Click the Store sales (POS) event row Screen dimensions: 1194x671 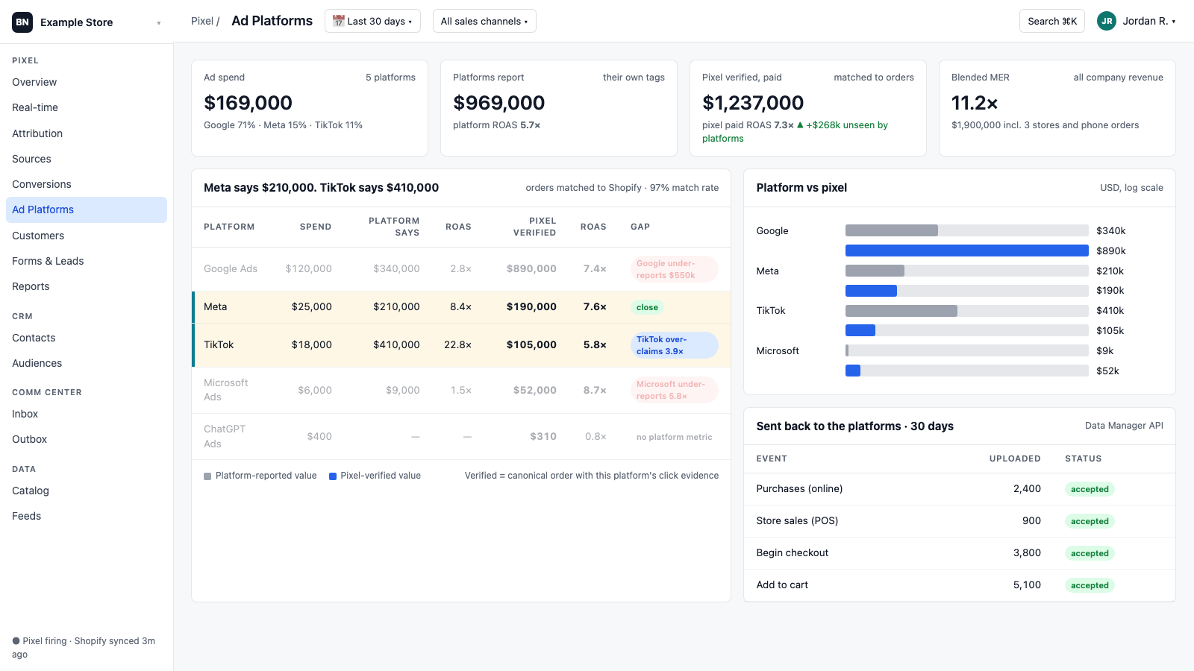959,520
